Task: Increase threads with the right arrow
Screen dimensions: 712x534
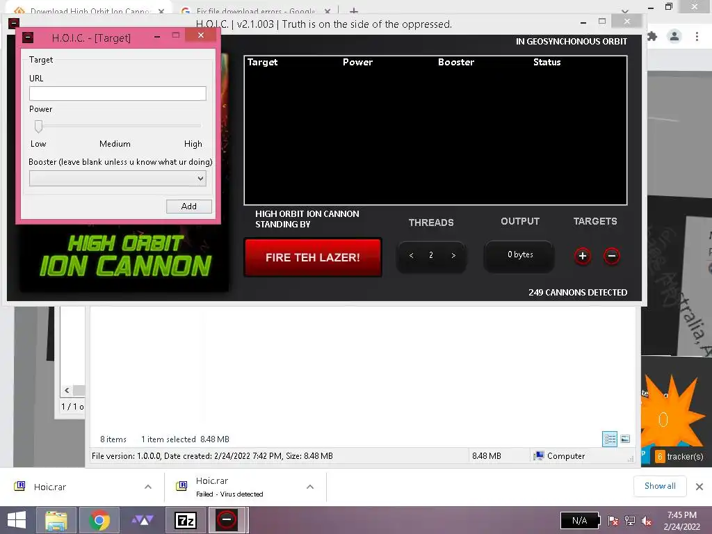Action: point(453,256)
